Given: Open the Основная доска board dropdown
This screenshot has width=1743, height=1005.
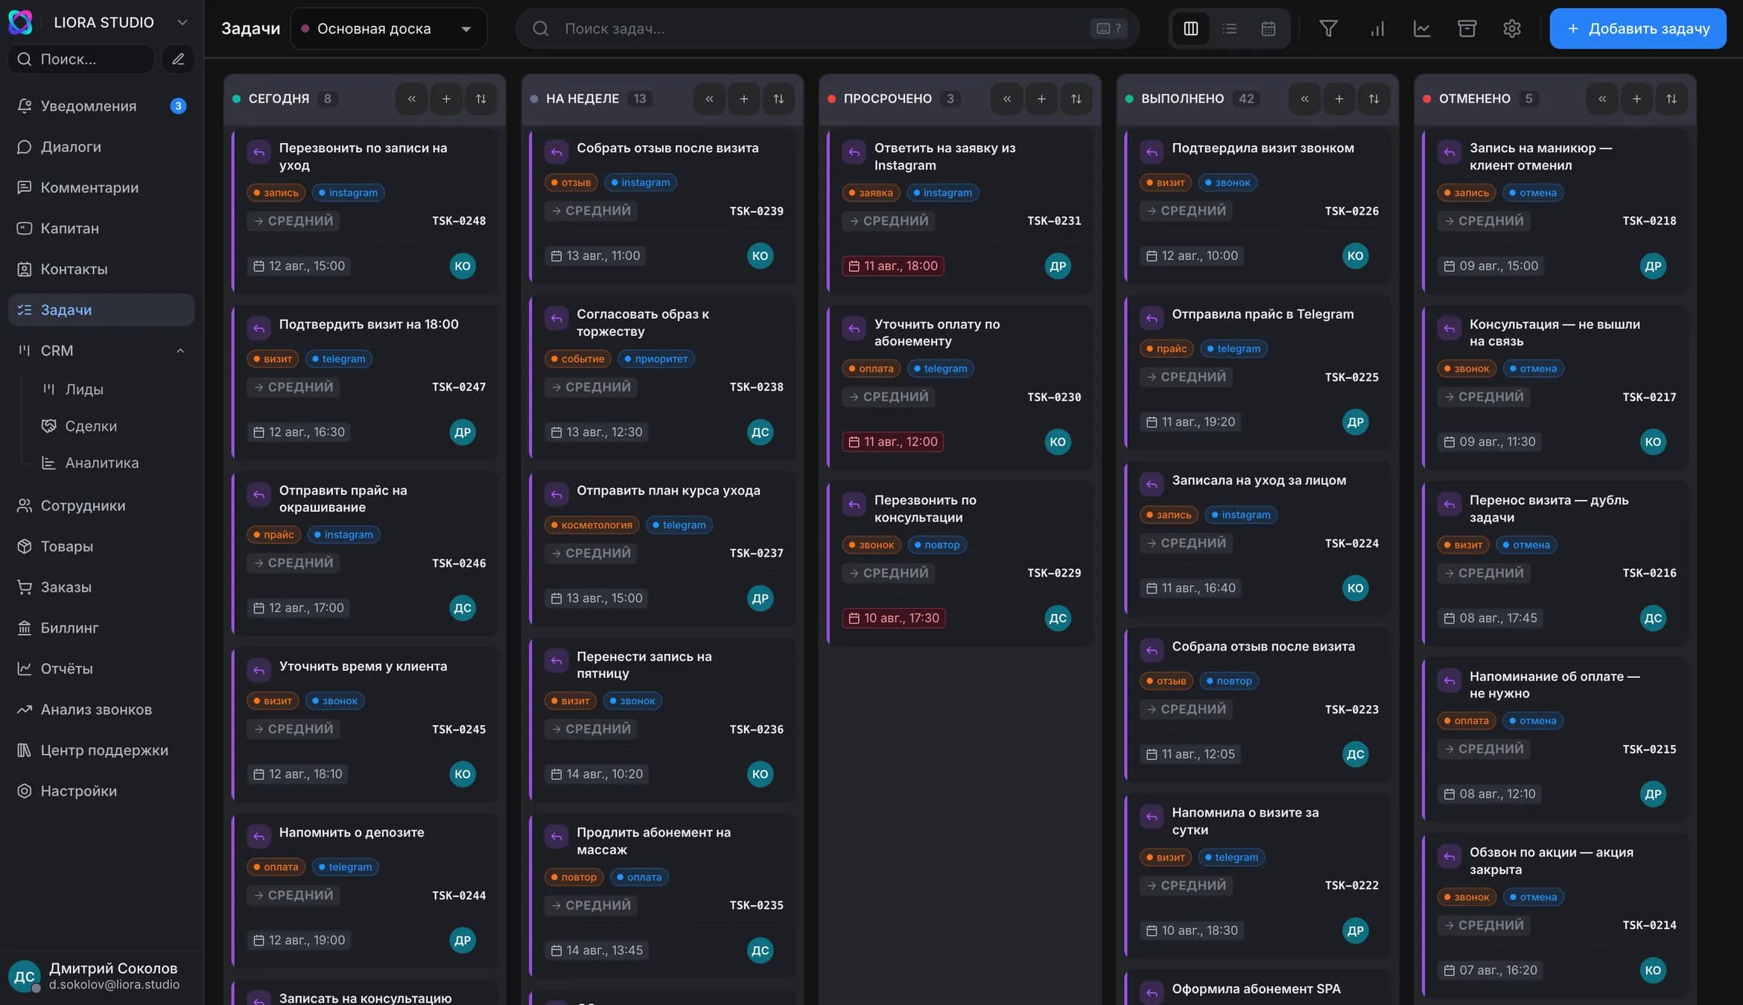Looking at the screenshot, I should (388, 28).
